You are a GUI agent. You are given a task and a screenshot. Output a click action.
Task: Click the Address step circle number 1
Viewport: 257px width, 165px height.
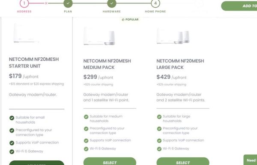click(24, 3)
